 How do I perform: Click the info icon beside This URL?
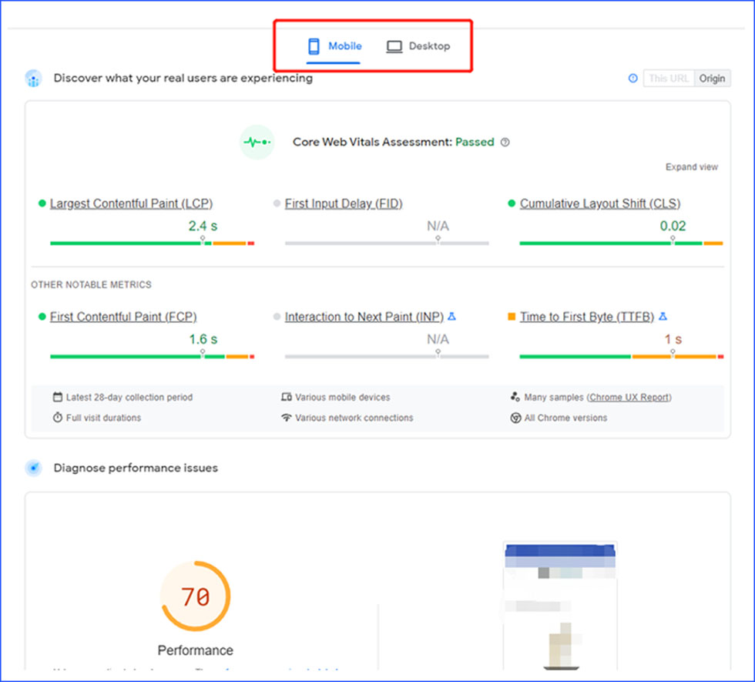(x=633, y=79)
